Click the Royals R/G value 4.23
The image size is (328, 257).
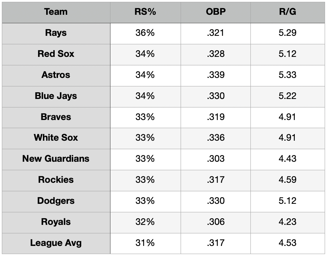288,222
